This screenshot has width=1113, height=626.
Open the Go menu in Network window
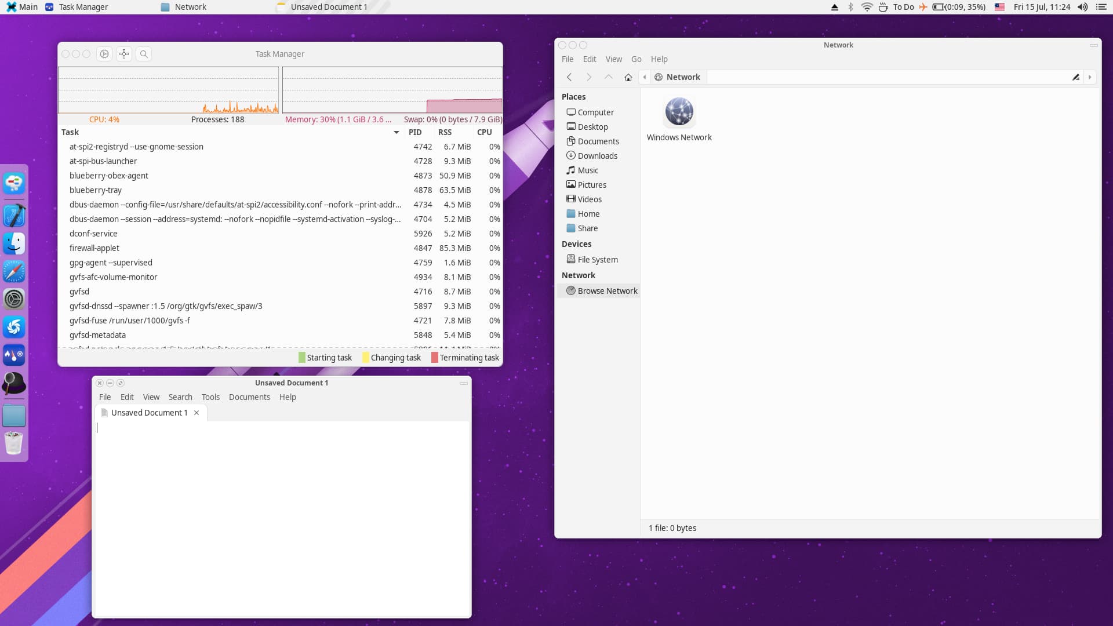click(x=636, y=59)
